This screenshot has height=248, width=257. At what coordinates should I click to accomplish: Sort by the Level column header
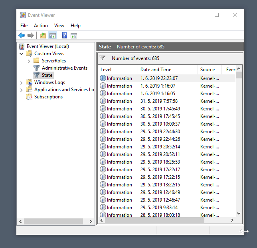click(118, 70)
